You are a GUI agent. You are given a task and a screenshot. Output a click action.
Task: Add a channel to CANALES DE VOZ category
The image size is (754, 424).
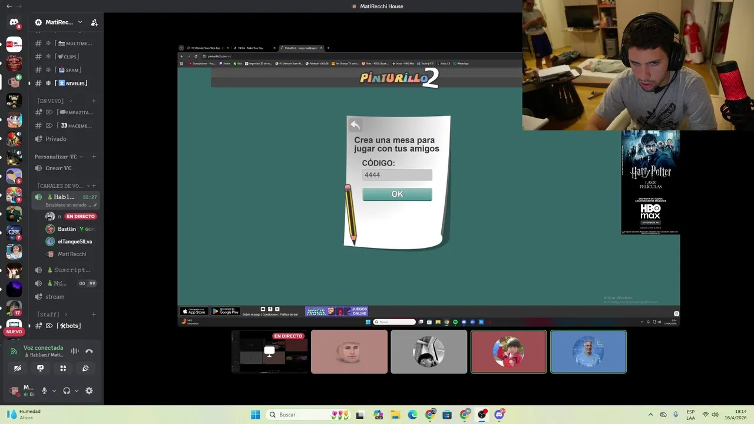[x=94, y=185]
